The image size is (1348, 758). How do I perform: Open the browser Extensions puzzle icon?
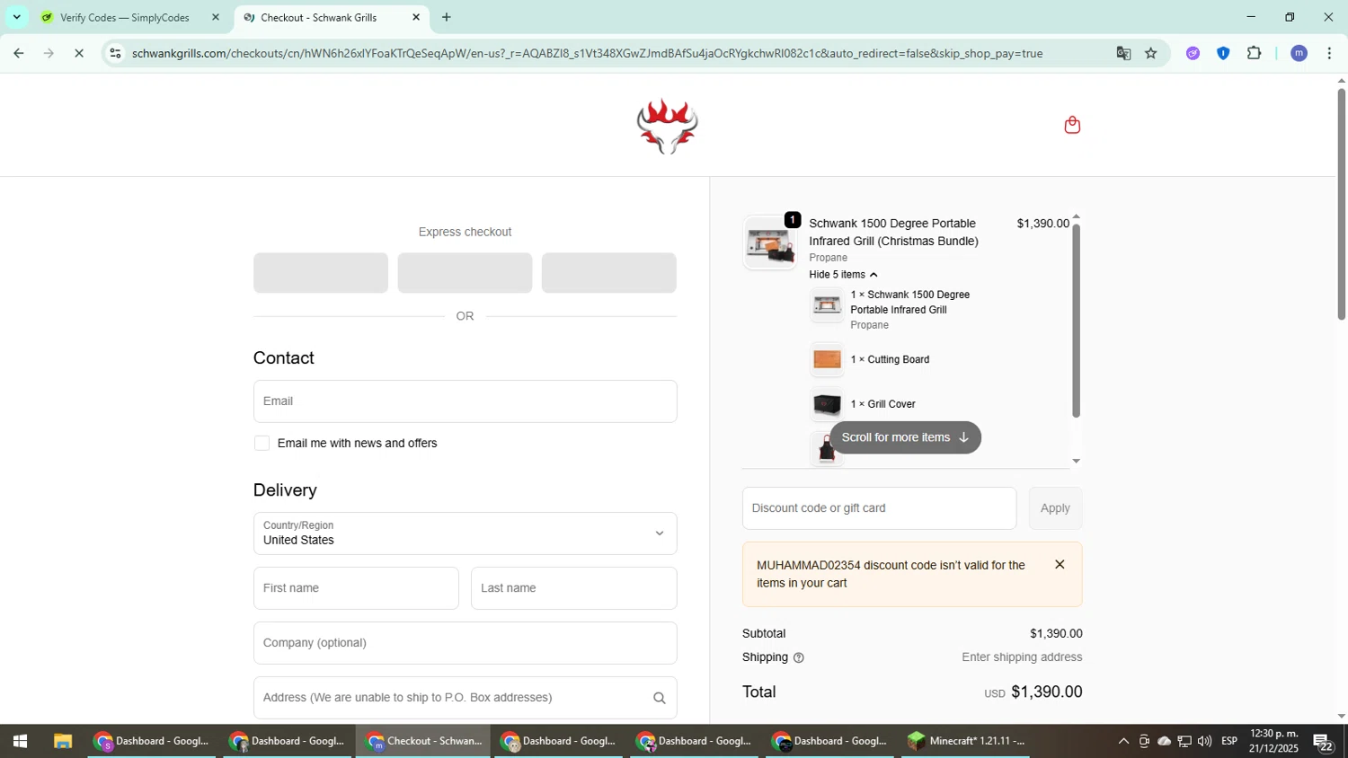(1254, 53)
